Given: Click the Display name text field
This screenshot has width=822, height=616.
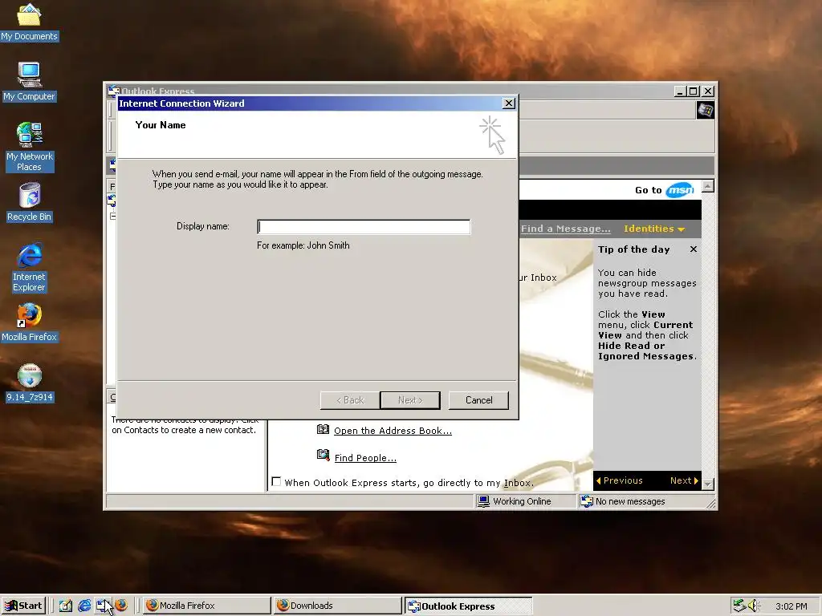Looking at the screenshot, I should [364, 227].
